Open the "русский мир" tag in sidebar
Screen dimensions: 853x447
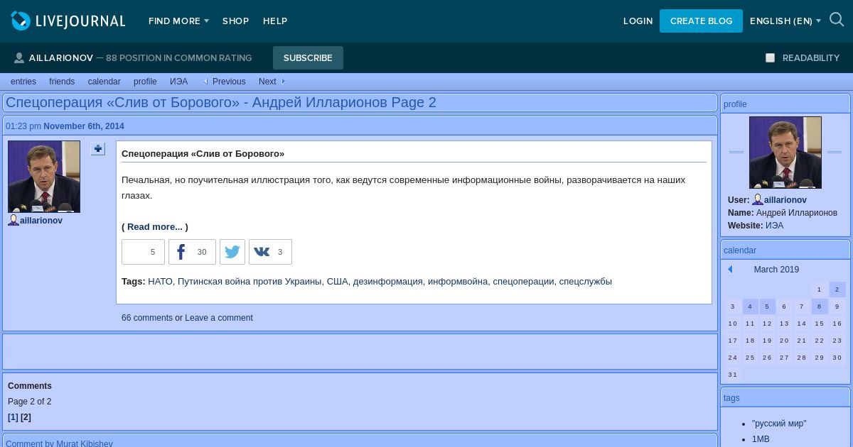point(779,424)
